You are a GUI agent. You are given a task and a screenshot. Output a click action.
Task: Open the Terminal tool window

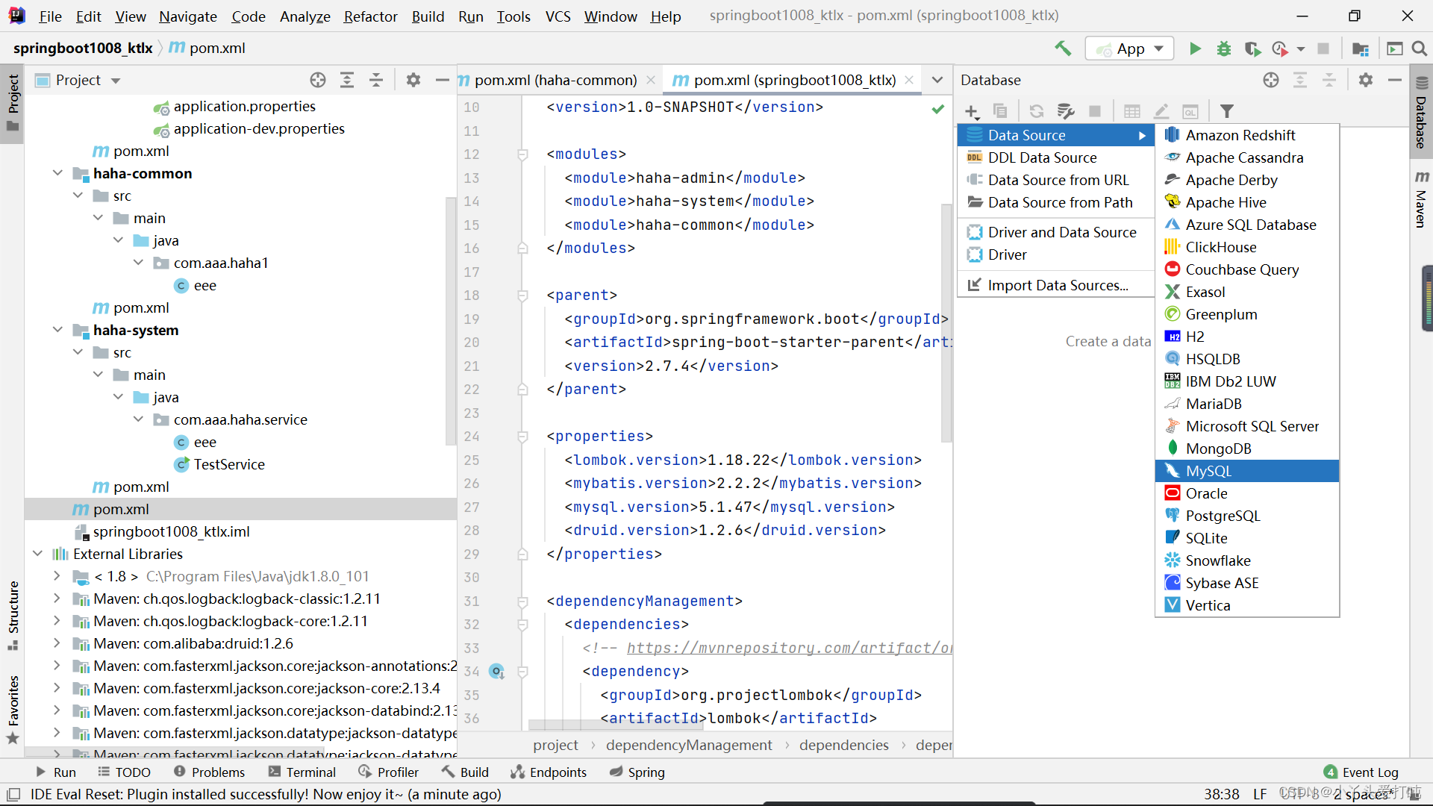click(x=302, y=772)
